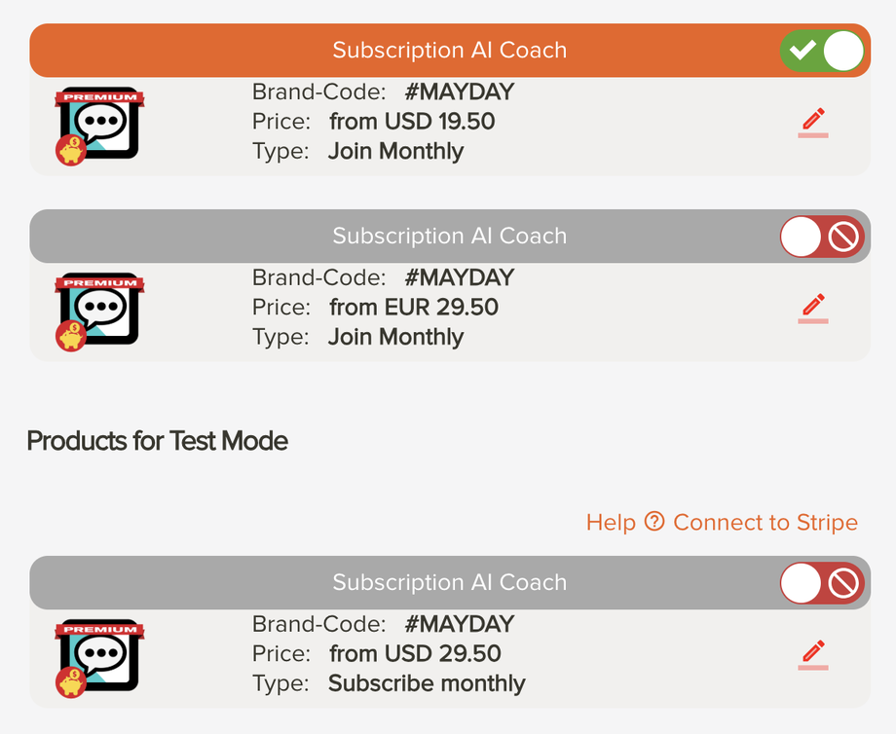The image size is (896, 734).
Task: Click the Help link
Action: (x=611, y=523)
